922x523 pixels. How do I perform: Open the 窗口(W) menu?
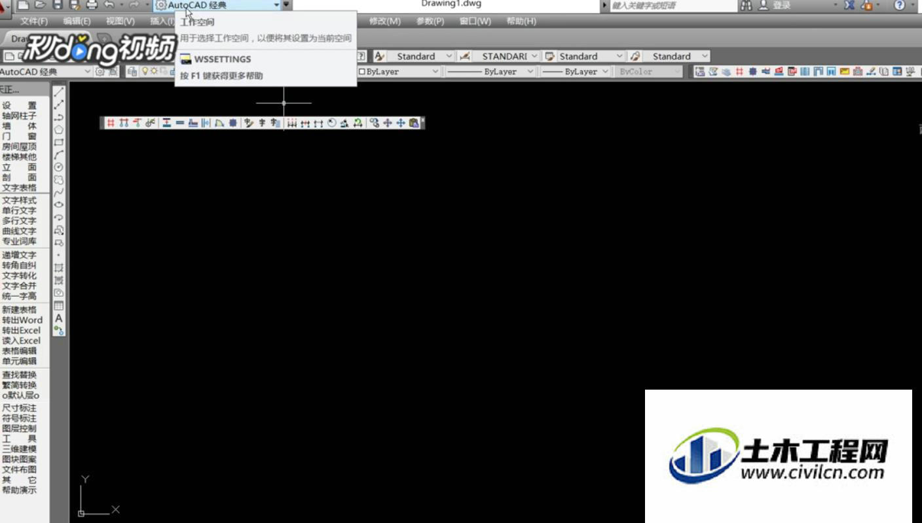click(x=475, y=21)
